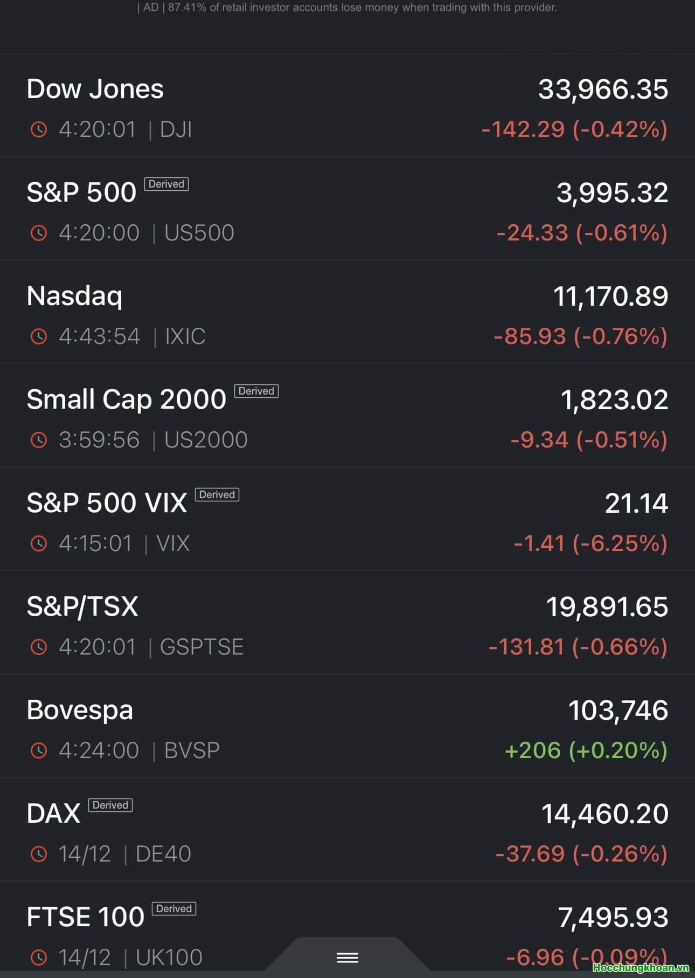The width and height of the screenshot is (695, 978).
Task: Click the clock icon in Bovespa row
Action: click(x=39, y=750)
